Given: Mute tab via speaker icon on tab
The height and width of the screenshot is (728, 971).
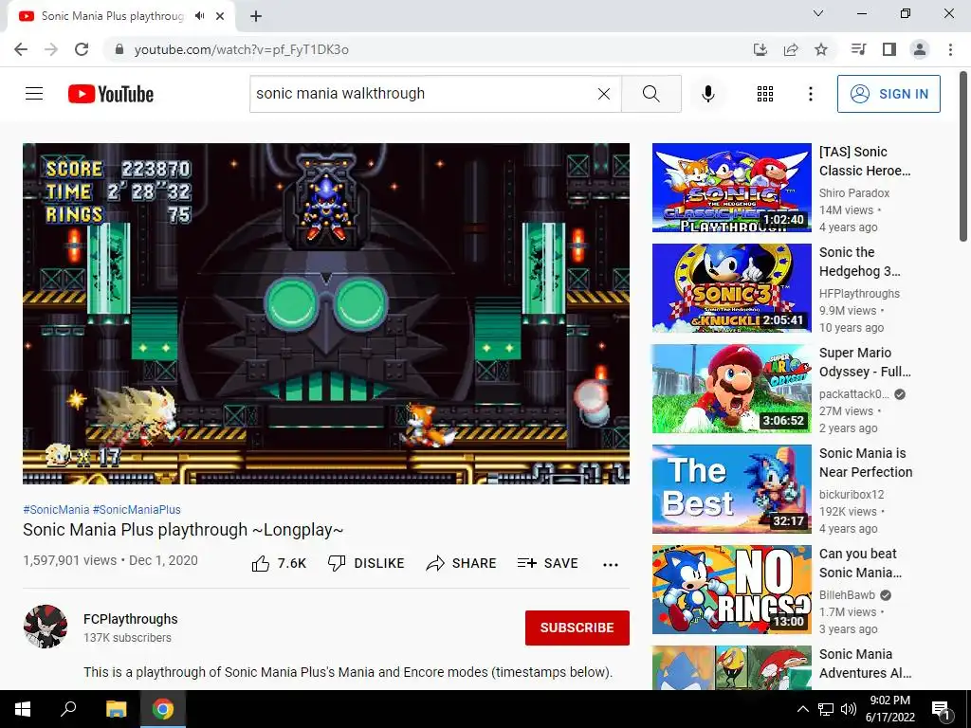Looking at the screenshot, I should tap(199, 16).
